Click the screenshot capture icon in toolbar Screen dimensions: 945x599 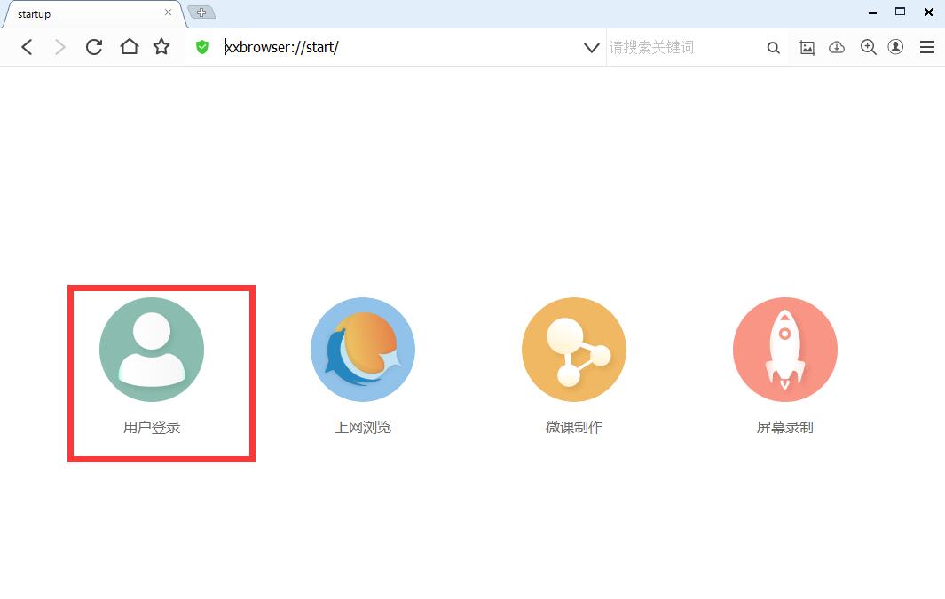pos(807,48)
